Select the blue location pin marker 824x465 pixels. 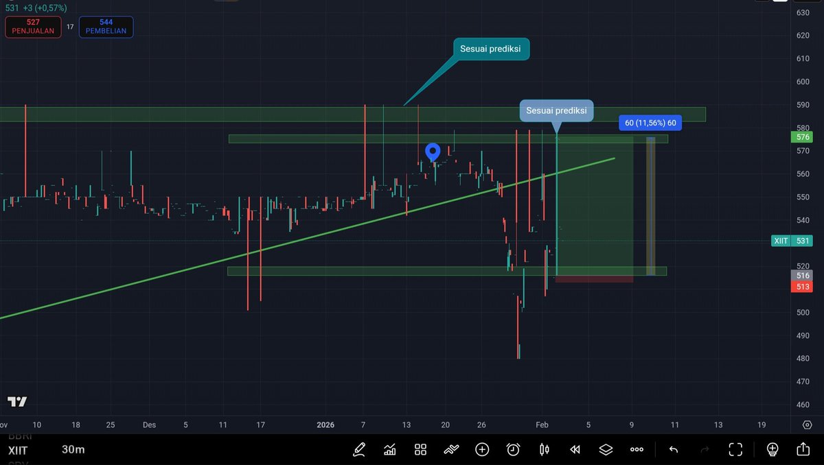coord(433,152)
